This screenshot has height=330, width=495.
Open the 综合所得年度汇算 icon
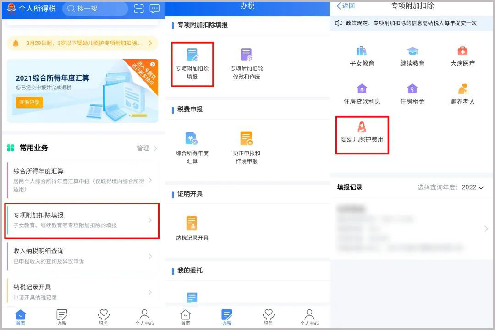192,142
